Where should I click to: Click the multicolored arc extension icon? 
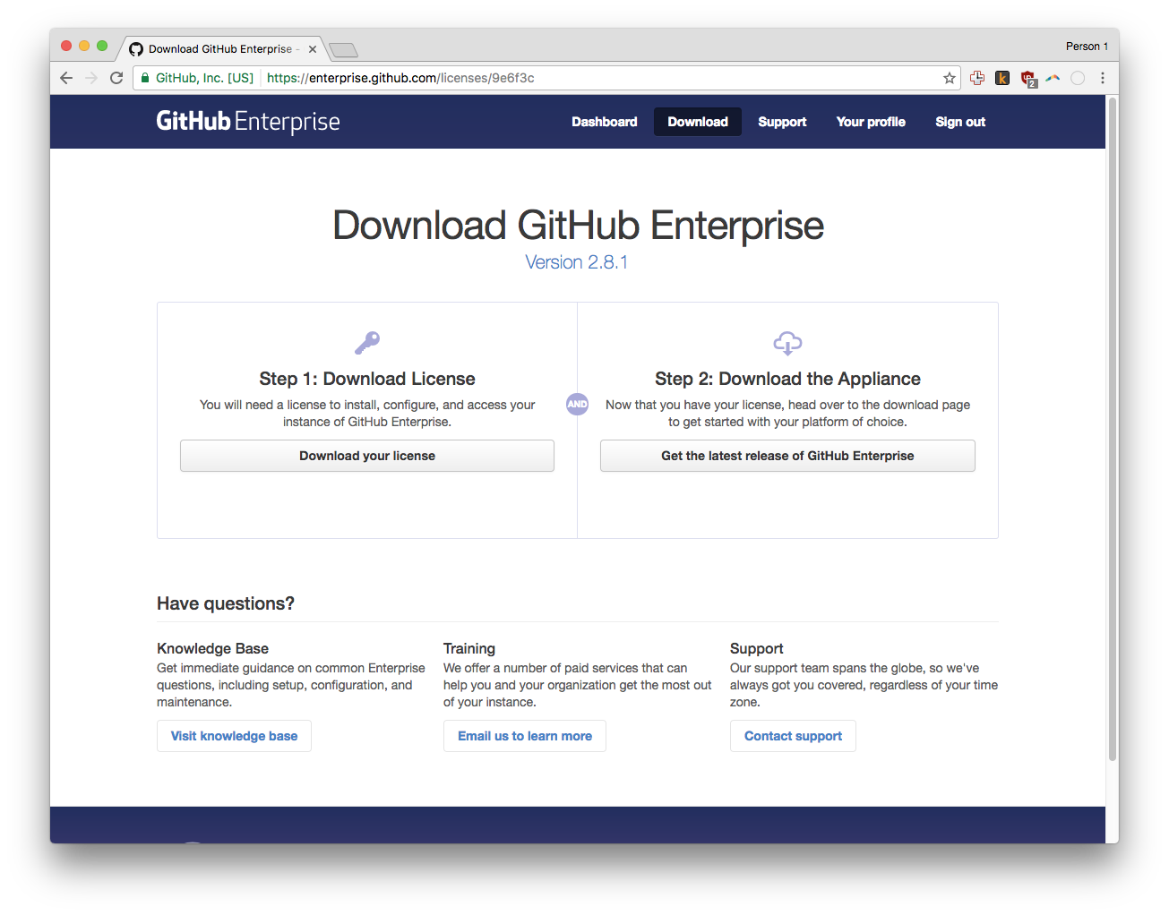click(x=1053, y=78)
